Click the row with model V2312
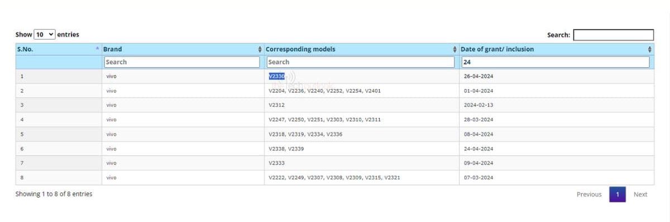670x222 pixels. [x=334, y=105]
